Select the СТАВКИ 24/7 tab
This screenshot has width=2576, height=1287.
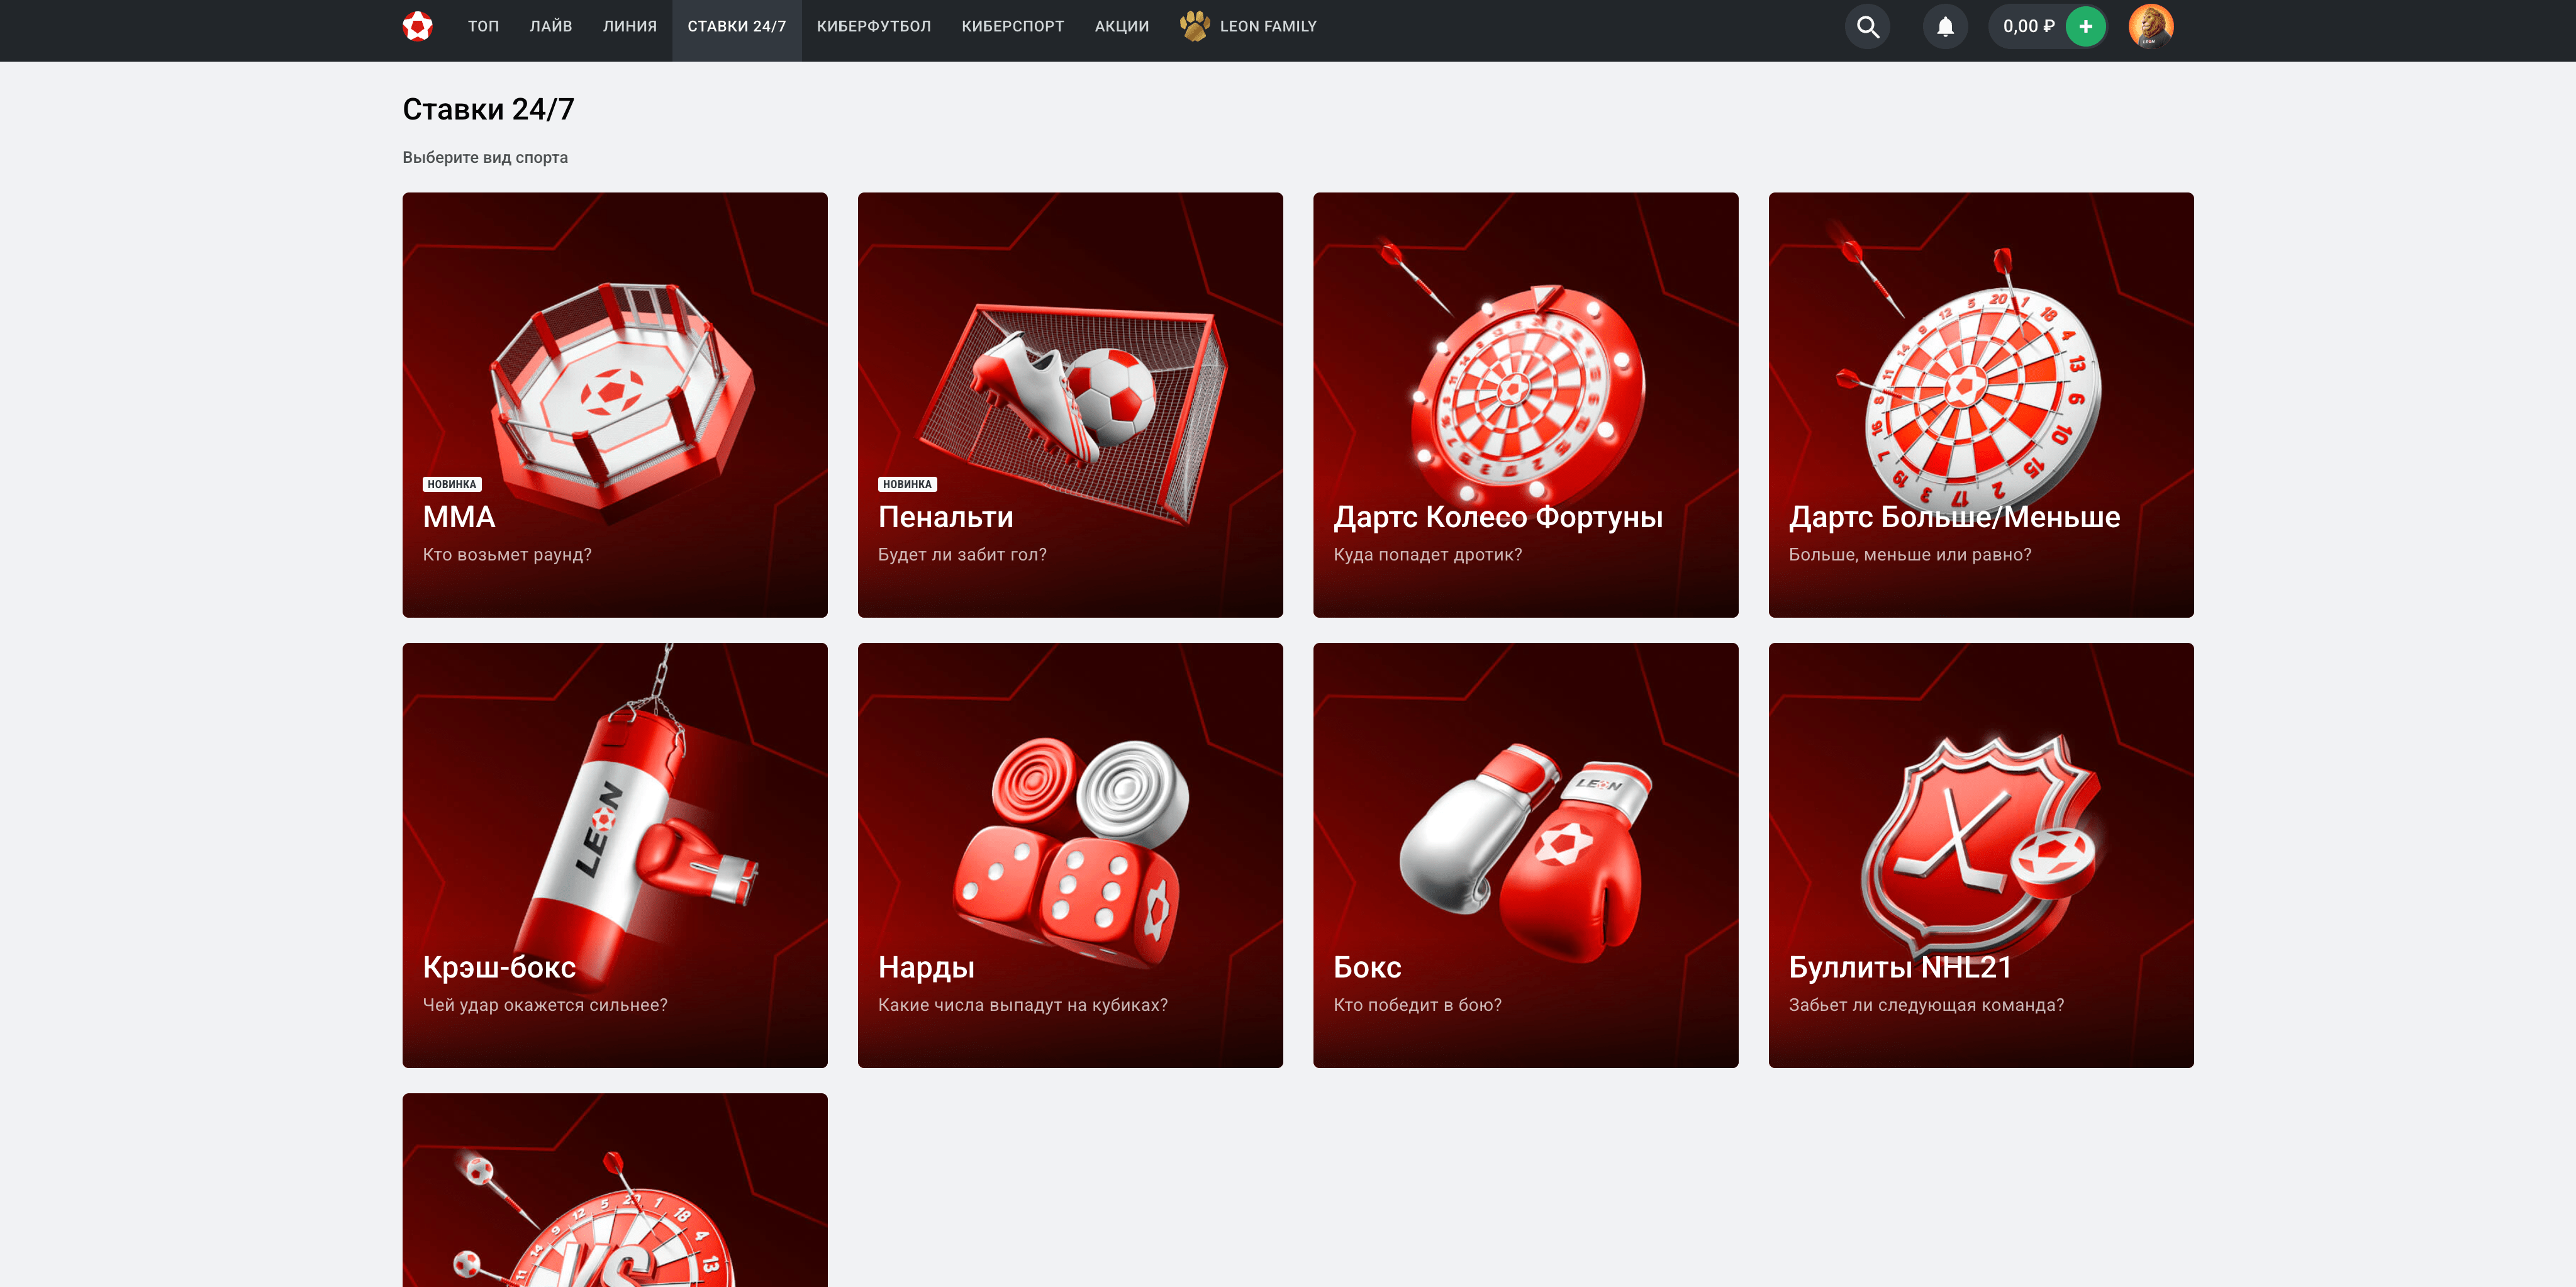(736, 27)
